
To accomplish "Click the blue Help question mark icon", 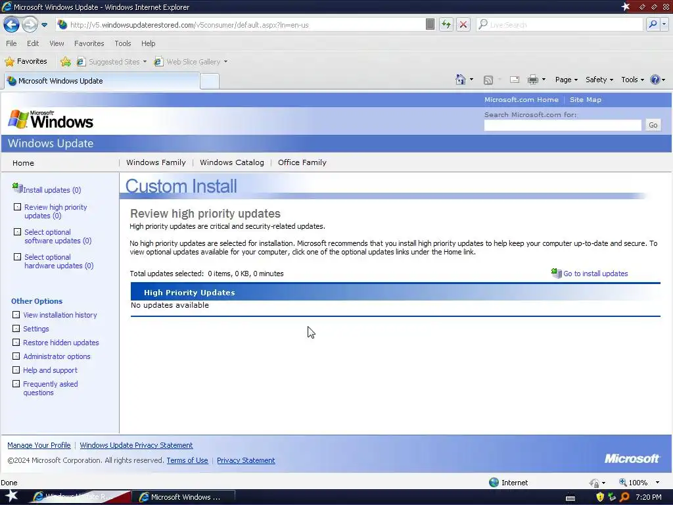I will pyautogui.click(x=655, y=80).
